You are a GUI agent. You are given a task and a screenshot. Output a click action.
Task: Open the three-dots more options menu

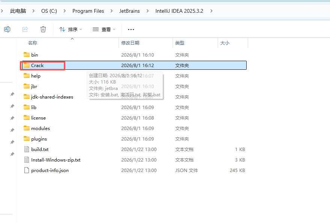point(131,30)
